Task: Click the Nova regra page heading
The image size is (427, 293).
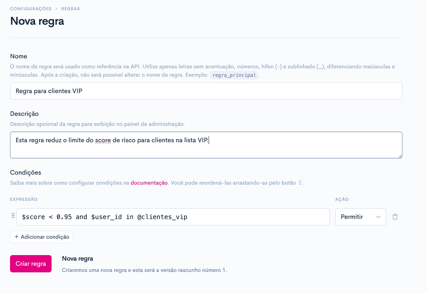Action: tap(37, 21)
